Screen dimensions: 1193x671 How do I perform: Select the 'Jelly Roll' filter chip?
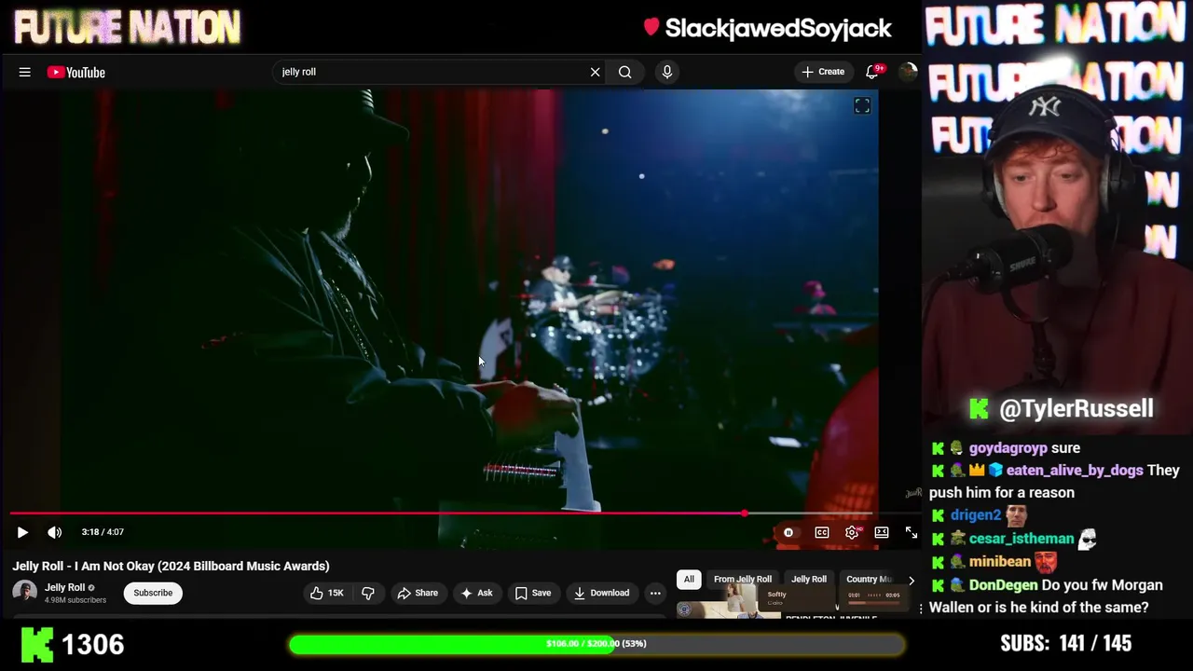coord(809,580)
